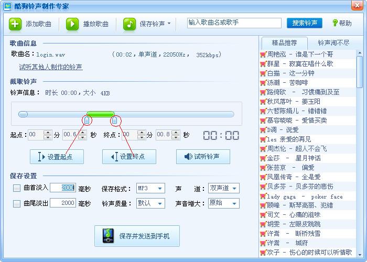Click the start point slider marker
The height and width of the screenshot is (262, 367).
point(87,120)
